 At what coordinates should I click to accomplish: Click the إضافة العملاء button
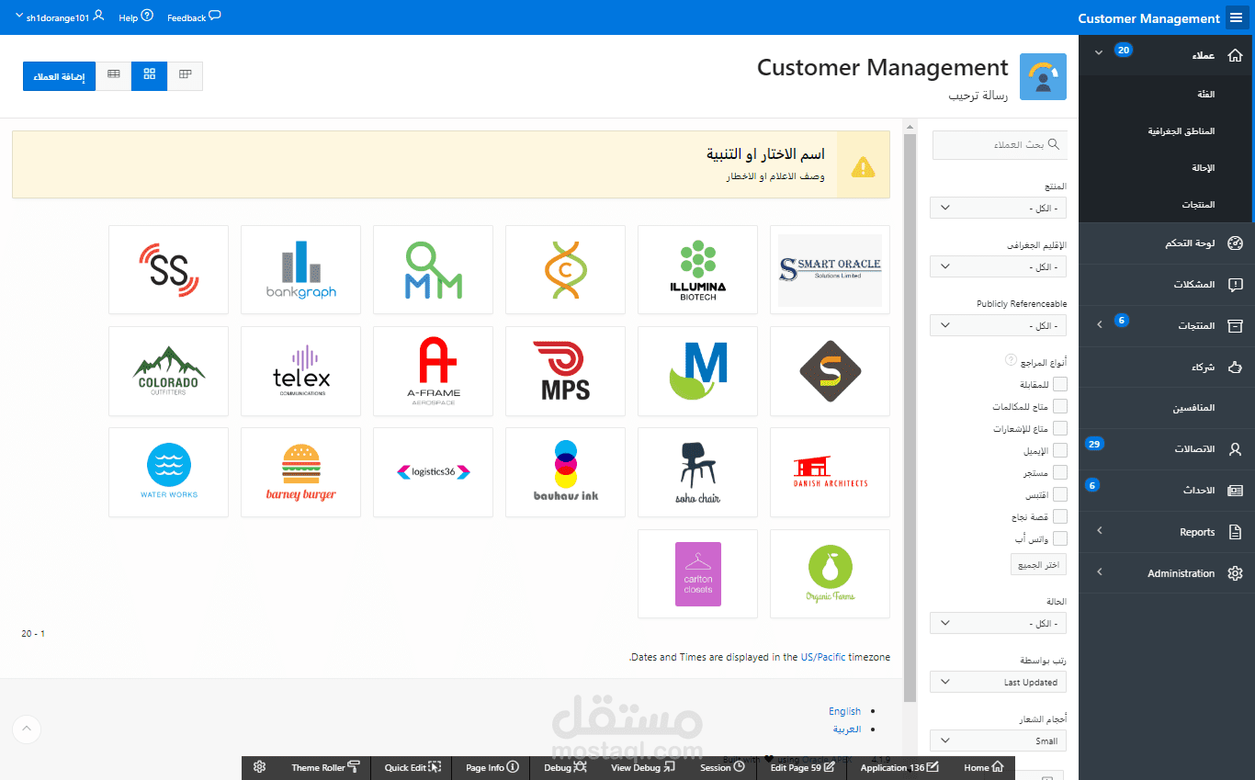(x=60, y=76)
